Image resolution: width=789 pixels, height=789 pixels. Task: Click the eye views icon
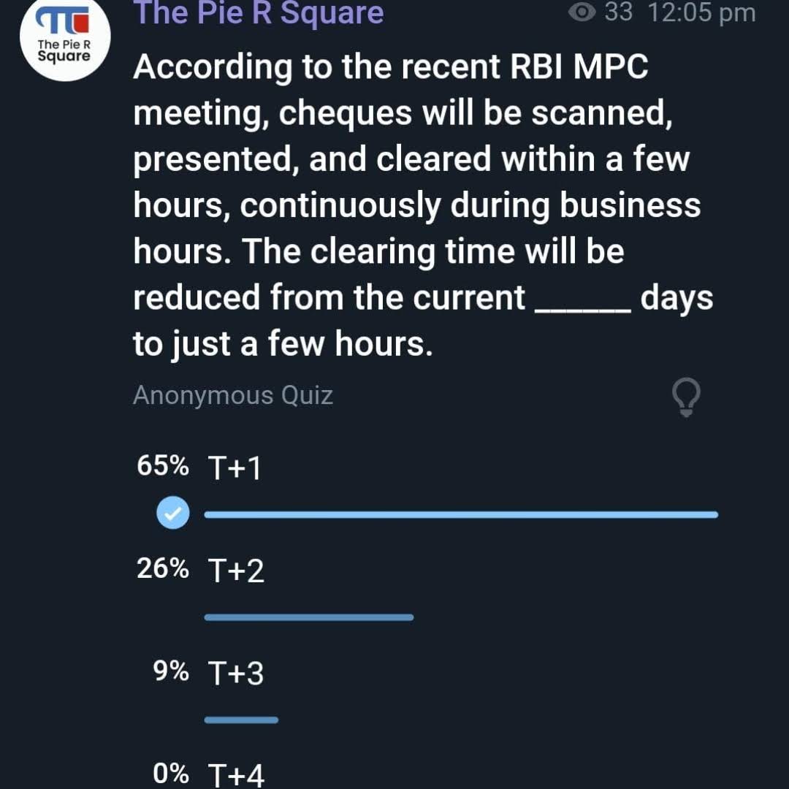click(582, 12)
